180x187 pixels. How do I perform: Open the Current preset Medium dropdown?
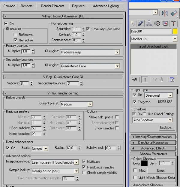[76, 104]
